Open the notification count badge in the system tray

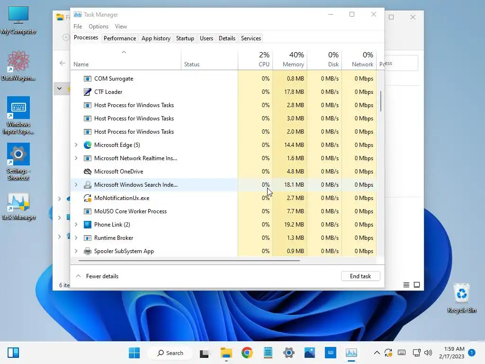472,353
